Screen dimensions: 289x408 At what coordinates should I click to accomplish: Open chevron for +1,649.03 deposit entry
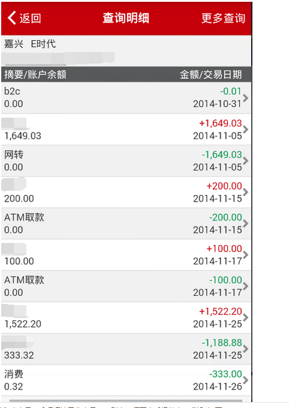tap(245, 130)
